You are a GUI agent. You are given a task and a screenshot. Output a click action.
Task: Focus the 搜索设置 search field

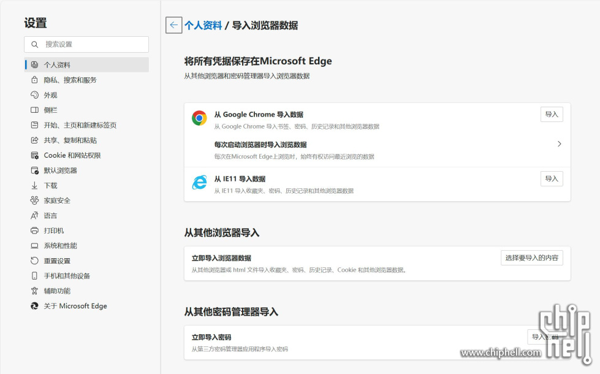[x=86, y=44]
